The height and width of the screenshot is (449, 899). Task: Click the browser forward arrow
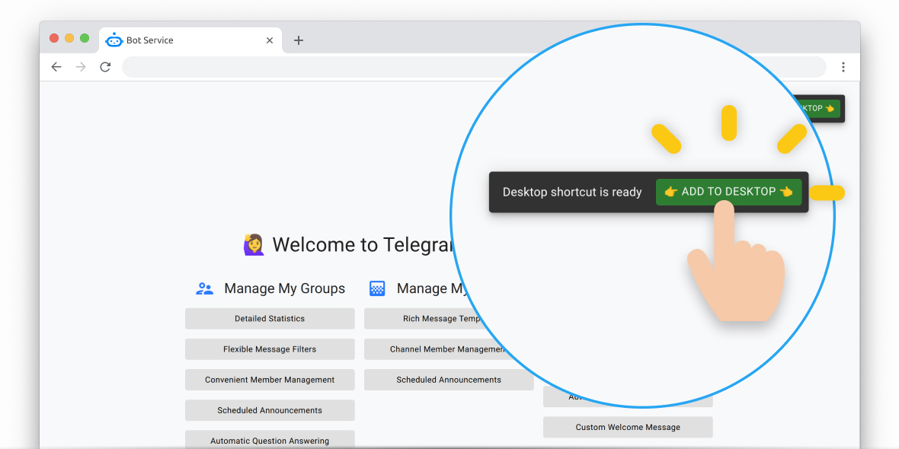click(81, 67)
